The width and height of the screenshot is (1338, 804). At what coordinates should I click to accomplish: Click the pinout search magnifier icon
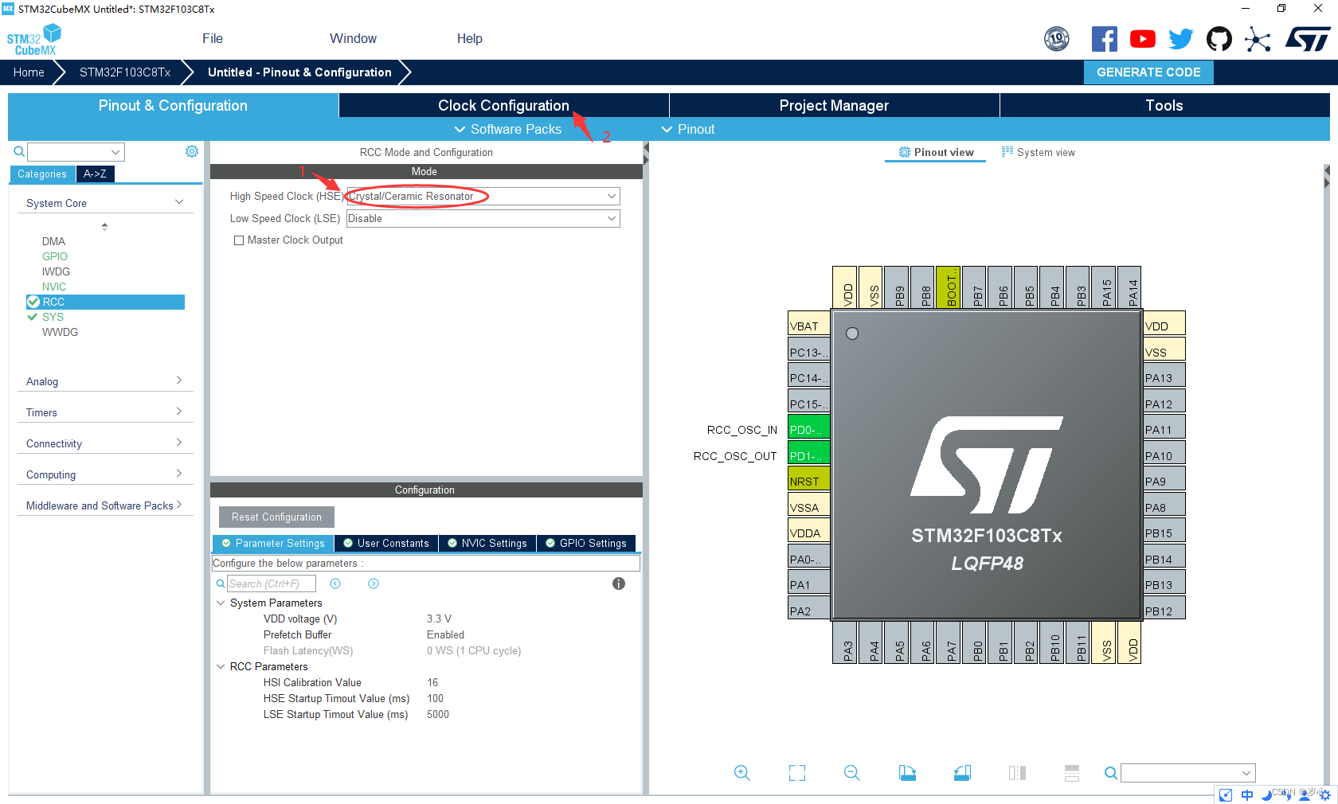pos(1111,773)
